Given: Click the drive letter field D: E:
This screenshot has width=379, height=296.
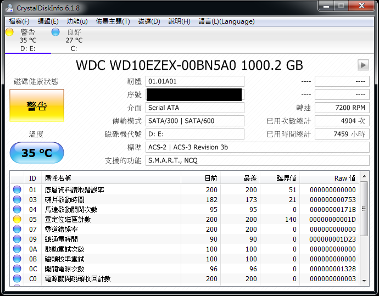Looking at the screenshot, I should coord(195,134).
